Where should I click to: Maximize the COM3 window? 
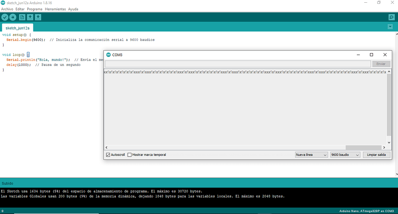371,55
